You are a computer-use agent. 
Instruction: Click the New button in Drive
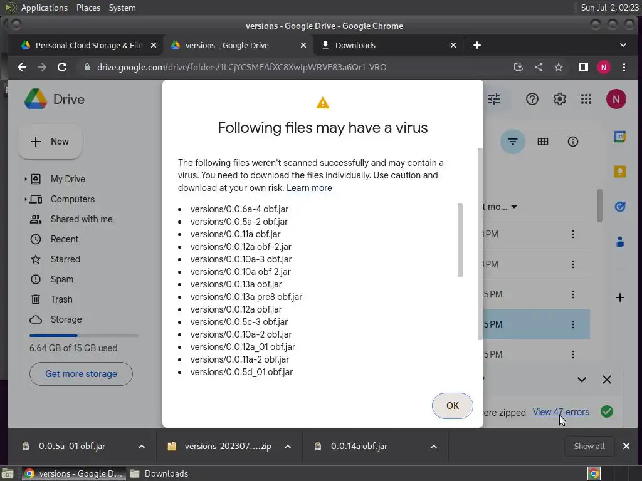pos(50,142)
